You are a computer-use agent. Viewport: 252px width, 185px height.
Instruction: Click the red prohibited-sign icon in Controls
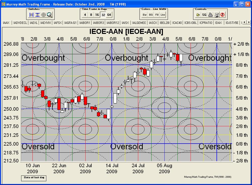tap(223, 15)
